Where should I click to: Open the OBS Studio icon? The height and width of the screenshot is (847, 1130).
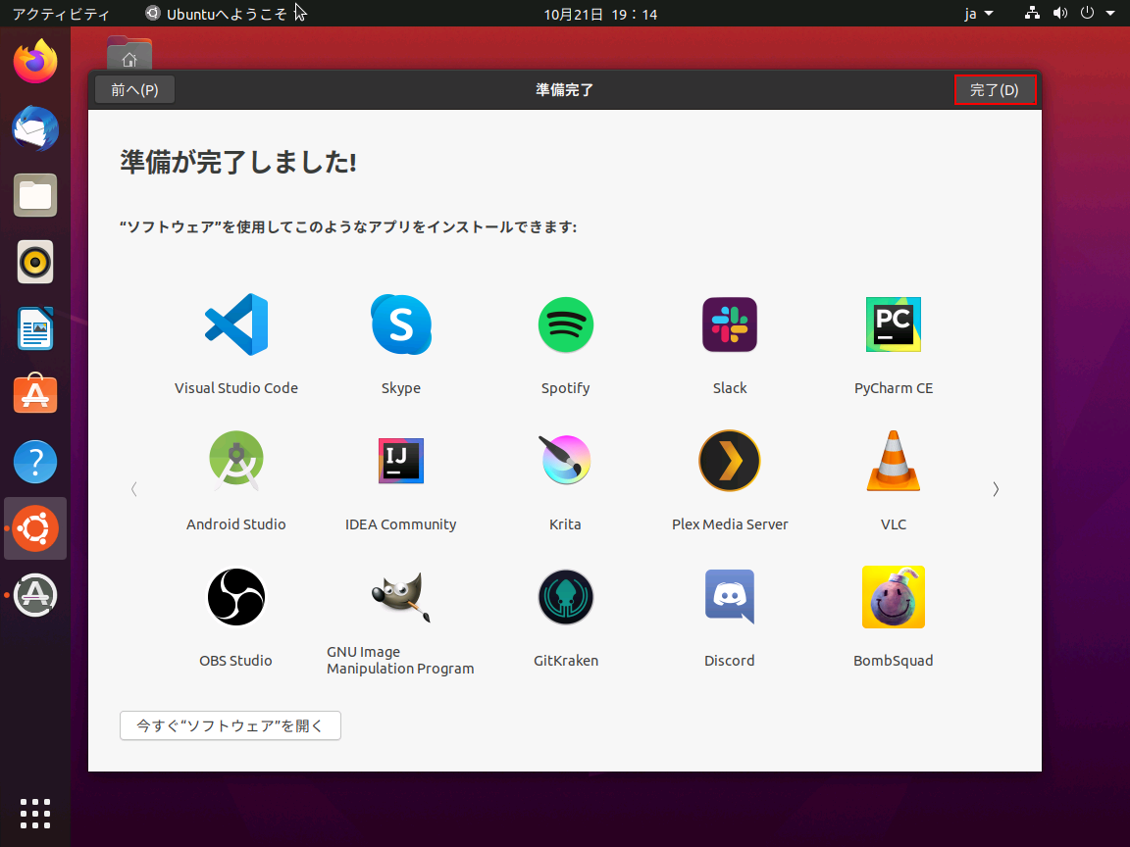pyautogui.click(x=236, y=597)
